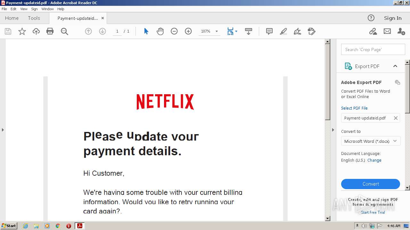410x230 pixels.
Task: Click the document scroll down arrow
Action: 327,218
